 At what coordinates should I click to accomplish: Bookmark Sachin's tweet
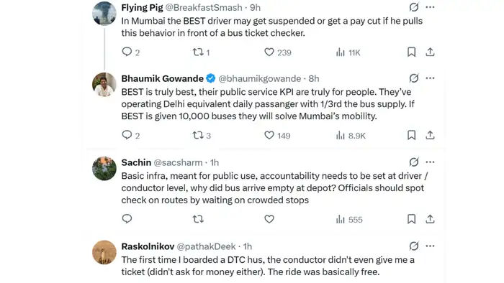coord(411,219)
